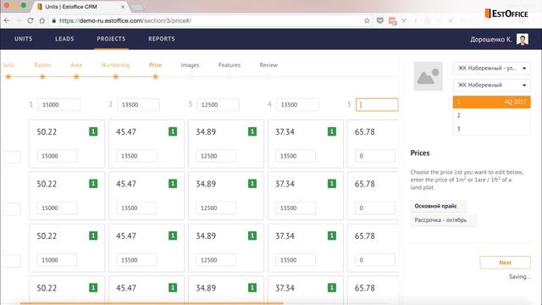Focus column 1 price field with 15000
542x305 pixels.
coord(58,105)
